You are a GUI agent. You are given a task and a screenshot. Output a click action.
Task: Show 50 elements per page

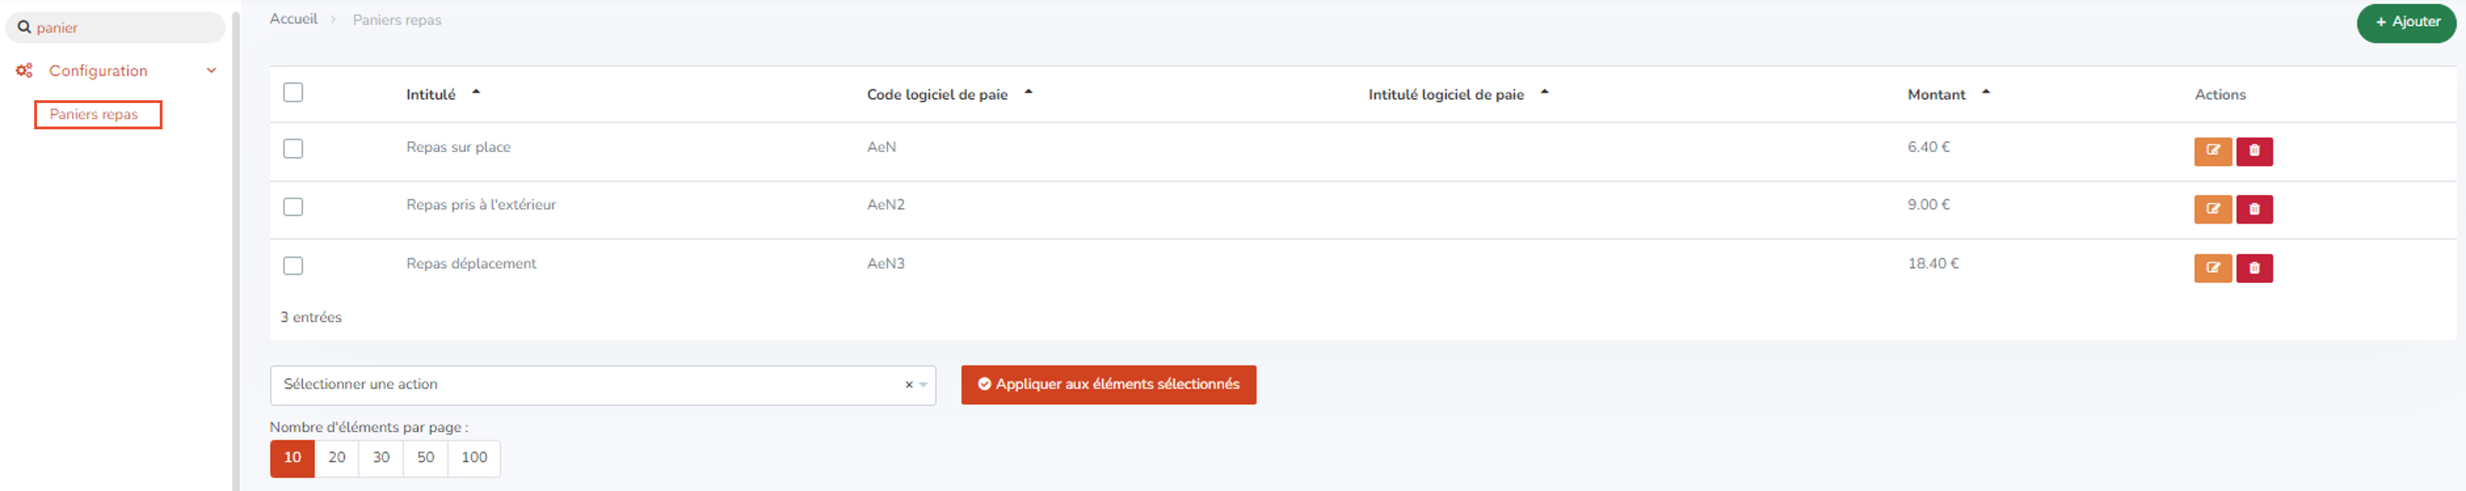425,457
